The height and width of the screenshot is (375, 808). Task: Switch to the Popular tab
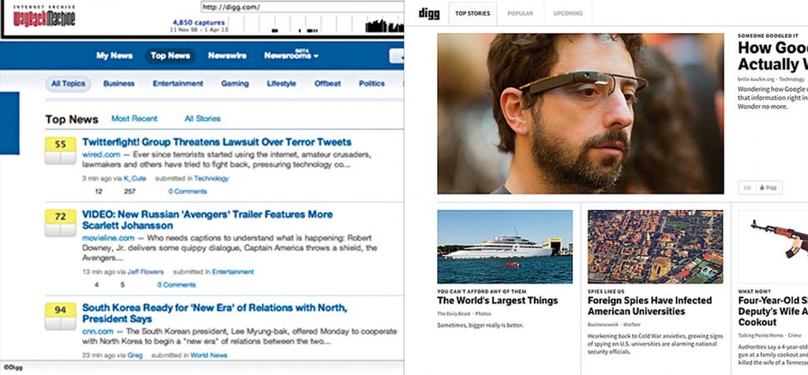[521, 13]
